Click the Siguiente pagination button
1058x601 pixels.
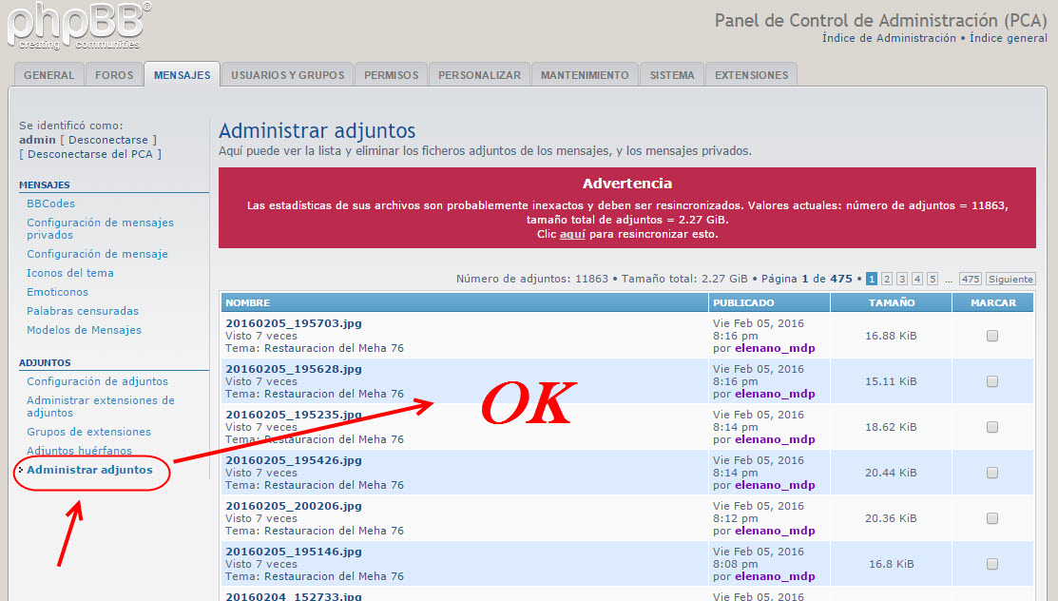point(1010,279)
